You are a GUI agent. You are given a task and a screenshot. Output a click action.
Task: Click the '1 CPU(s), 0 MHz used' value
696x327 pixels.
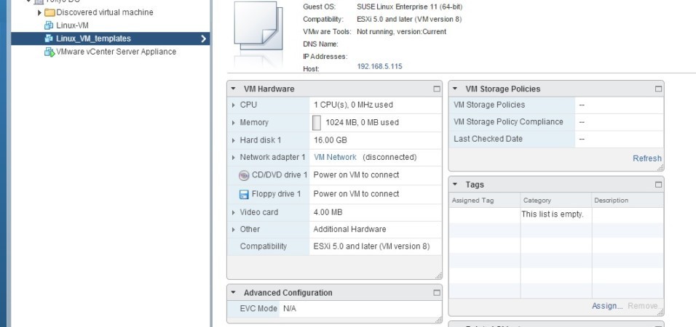(x=353, y=105)
